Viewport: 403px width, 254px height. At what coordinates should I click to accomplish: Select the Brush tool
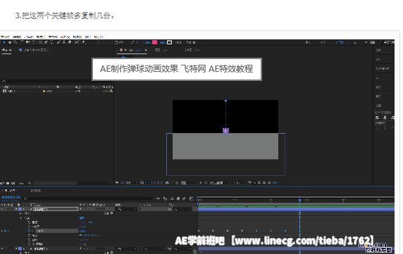click(58, 42)
